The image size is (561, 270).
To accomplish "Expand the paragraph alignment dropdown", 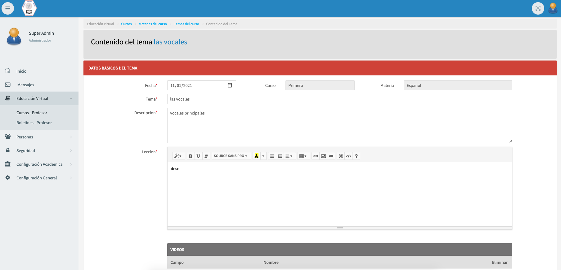I will [289, 156].
